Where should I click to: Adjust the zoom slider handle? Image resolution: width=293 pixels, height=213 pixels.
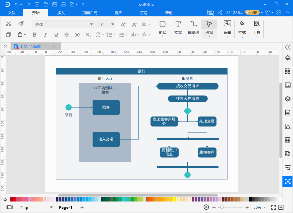pyautogui.click(x=222, y=207)
